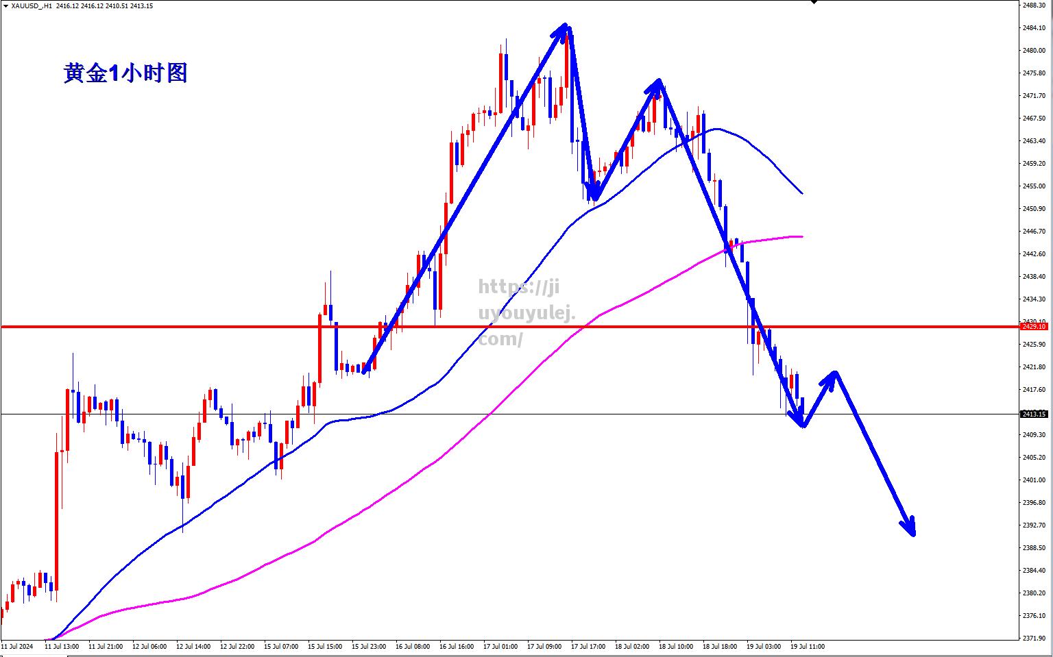Image resolution: width=1053 pixels, height=657 pixels.
Task: Click the 15 Jul 23:00 time label
Action: 369,646
